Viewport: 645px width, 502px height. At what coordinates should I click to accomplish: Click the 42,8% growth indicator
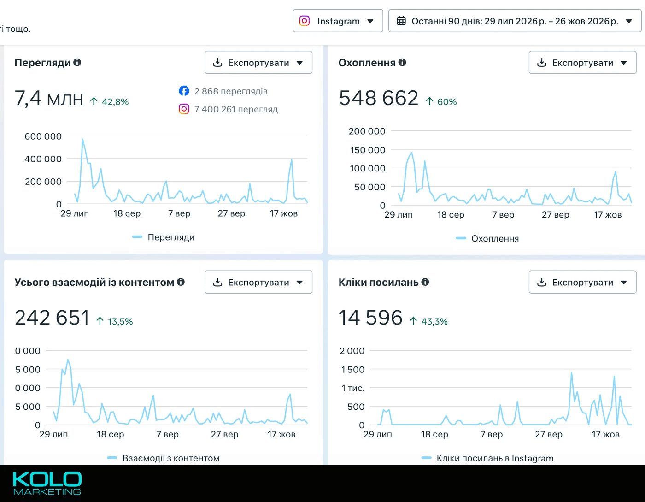click(x=110, y=101)
